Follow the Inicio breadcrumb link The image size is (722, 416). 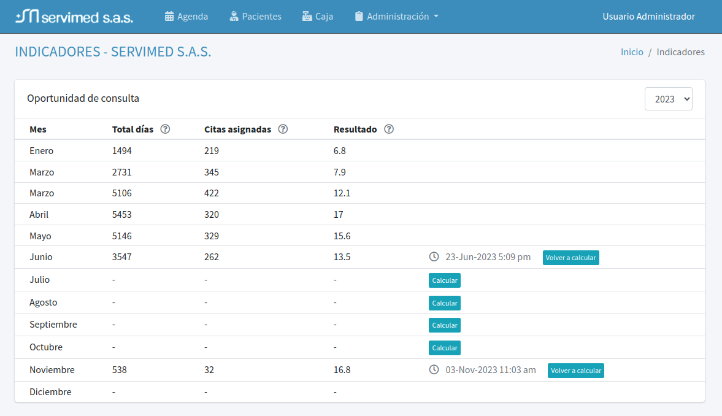click(632, 52)
